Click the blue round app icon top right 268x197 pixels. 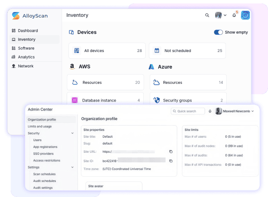click(x=245, y=15)
